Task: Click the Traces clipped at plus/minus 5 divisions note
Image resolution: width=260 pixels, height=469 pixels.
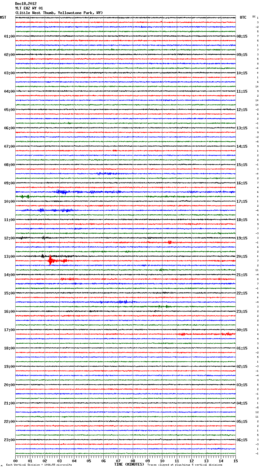Action: (x=185, y=465)
